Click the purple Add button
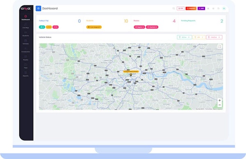The width and height of the screenshot is (246, 159). point(201,8)
